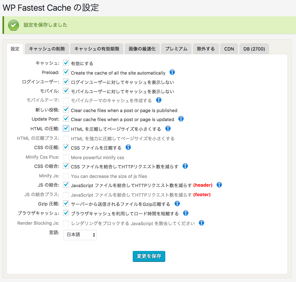Toggle ブラウザキャッシュ checkbox
The image size is (296, 282).
pyautogui.click(x=66, y=213)
